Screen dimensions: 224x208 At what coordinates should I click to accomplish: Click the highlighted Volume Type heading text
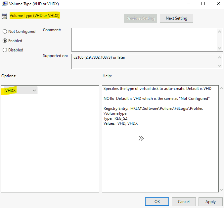tap(34, 16)
